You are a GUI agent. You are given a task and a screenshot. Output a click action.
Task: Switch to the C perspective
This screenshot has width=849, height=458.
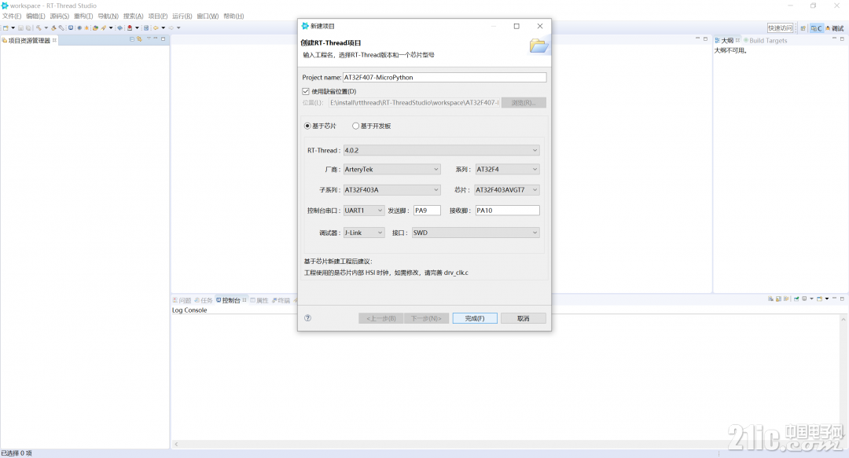[816, 28]
